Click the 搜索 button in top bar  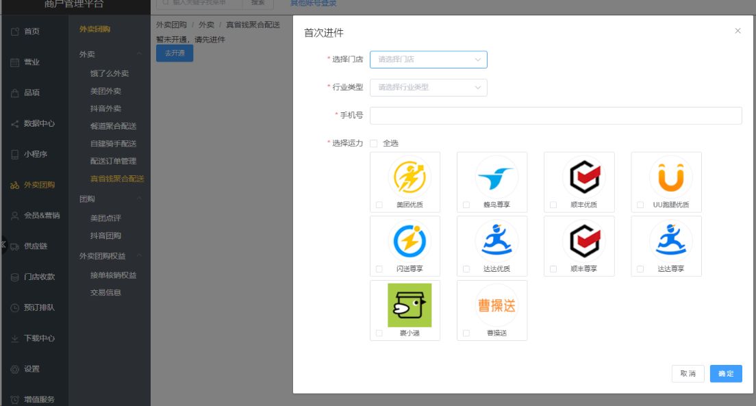tap(258, 3)
